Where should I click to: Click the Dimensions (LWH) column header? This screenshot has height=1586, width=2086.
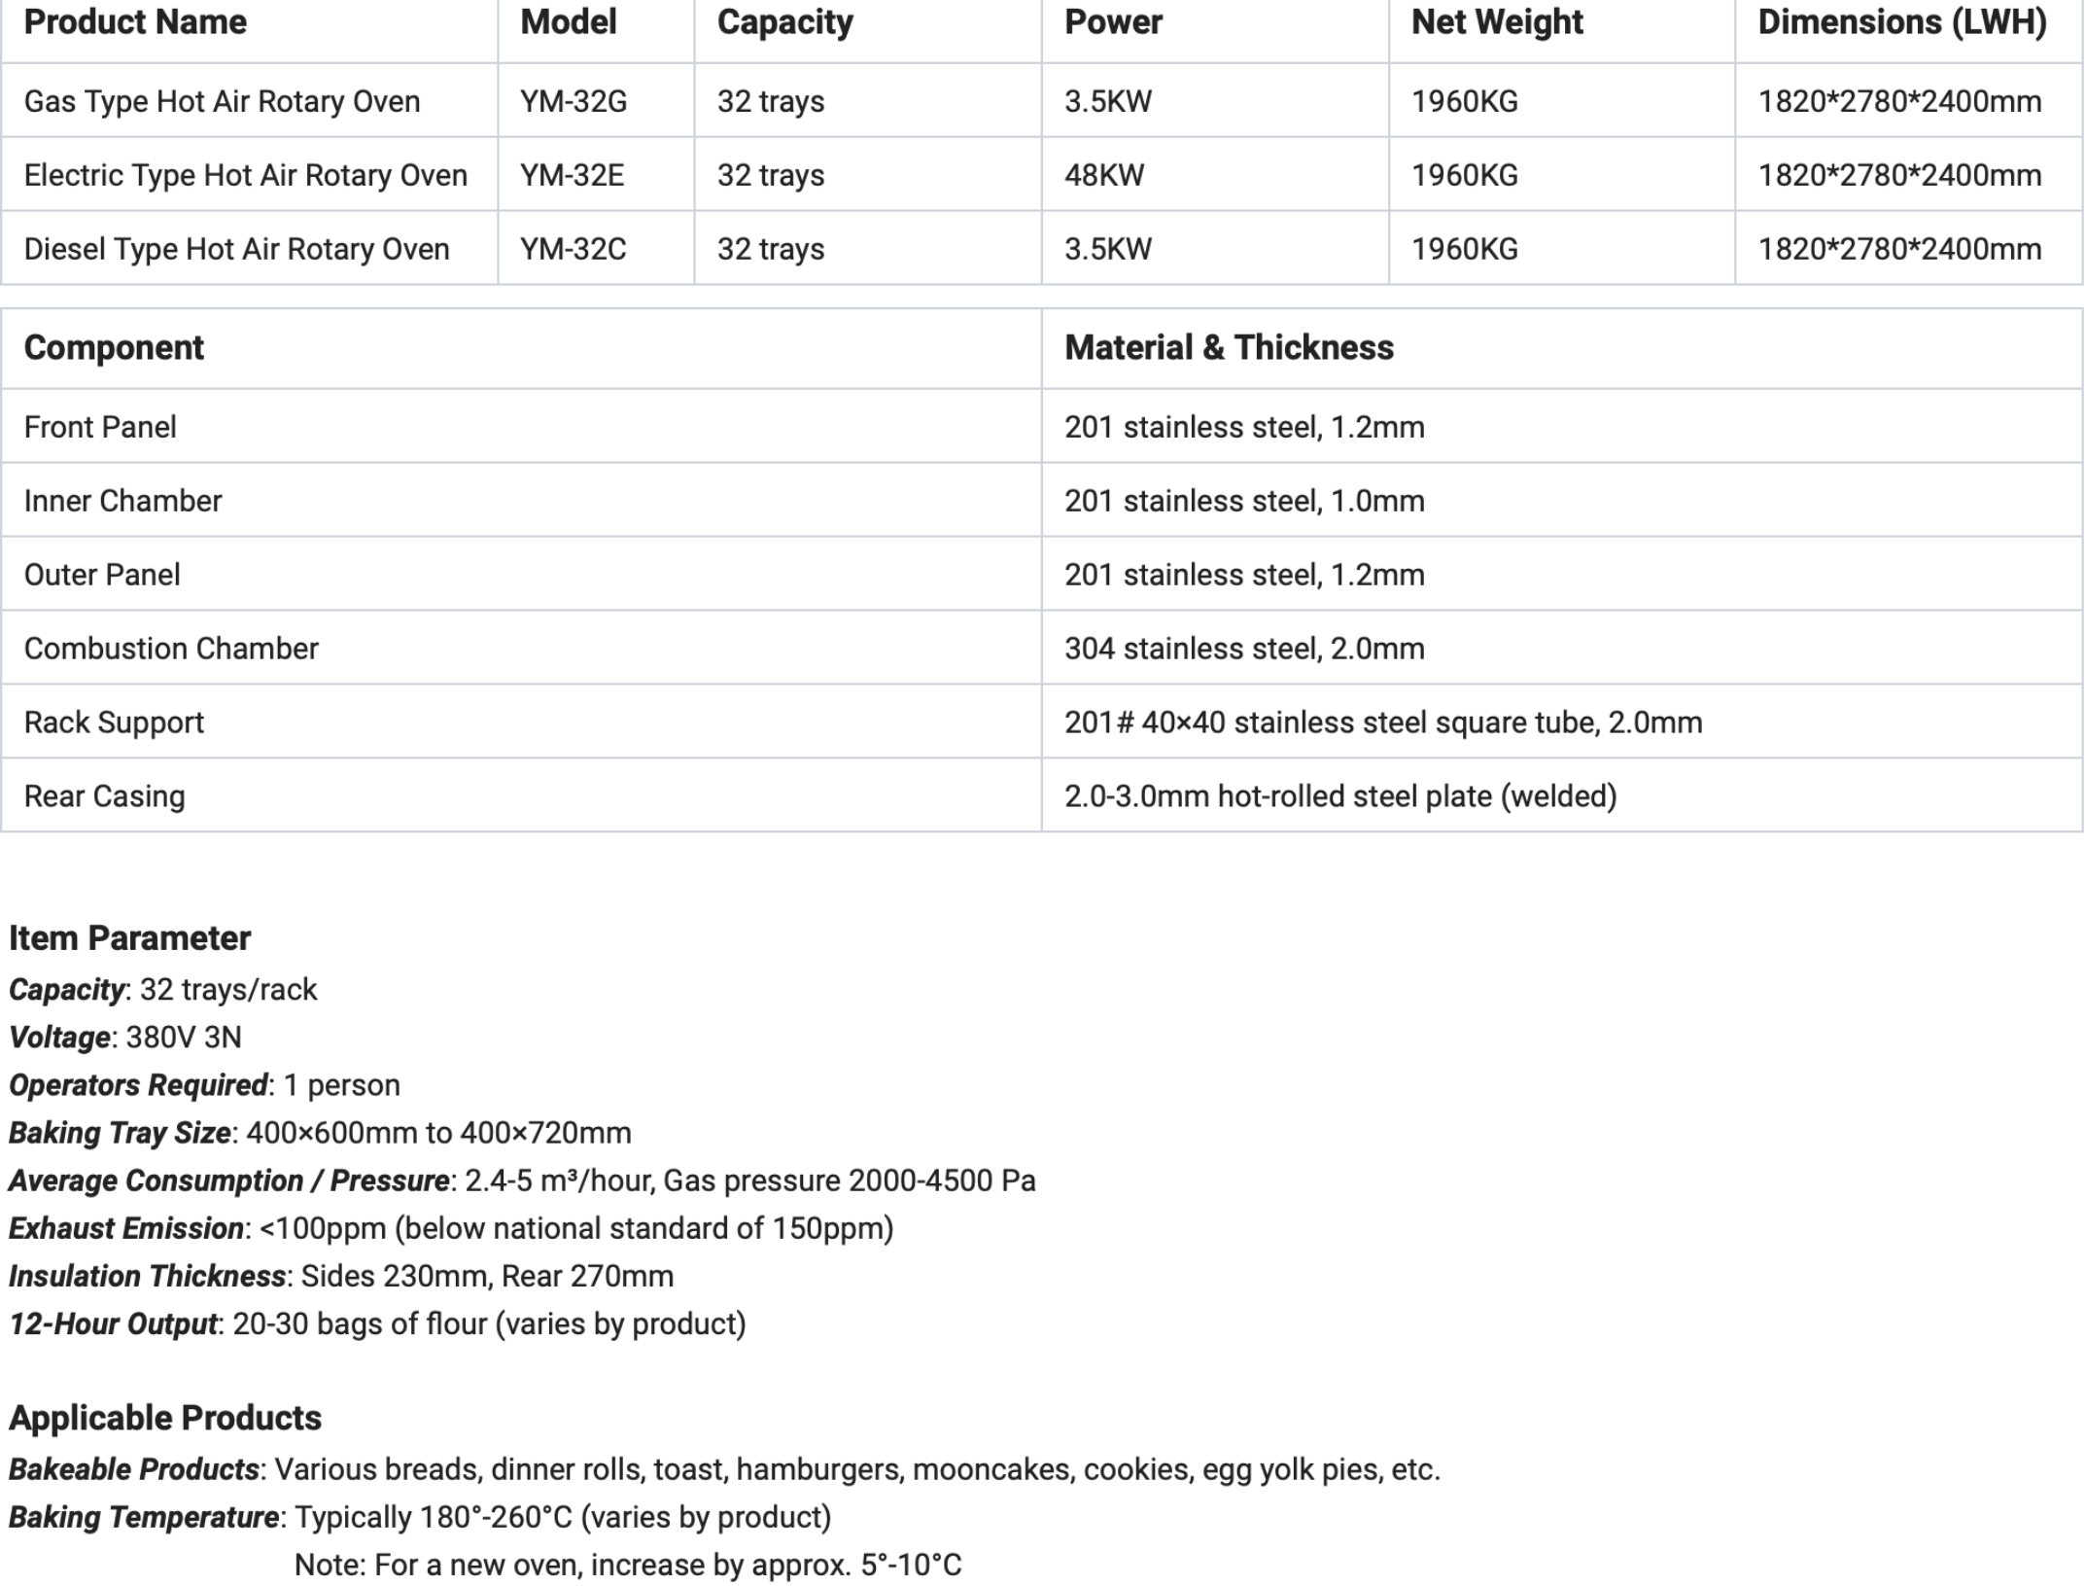1902,22
